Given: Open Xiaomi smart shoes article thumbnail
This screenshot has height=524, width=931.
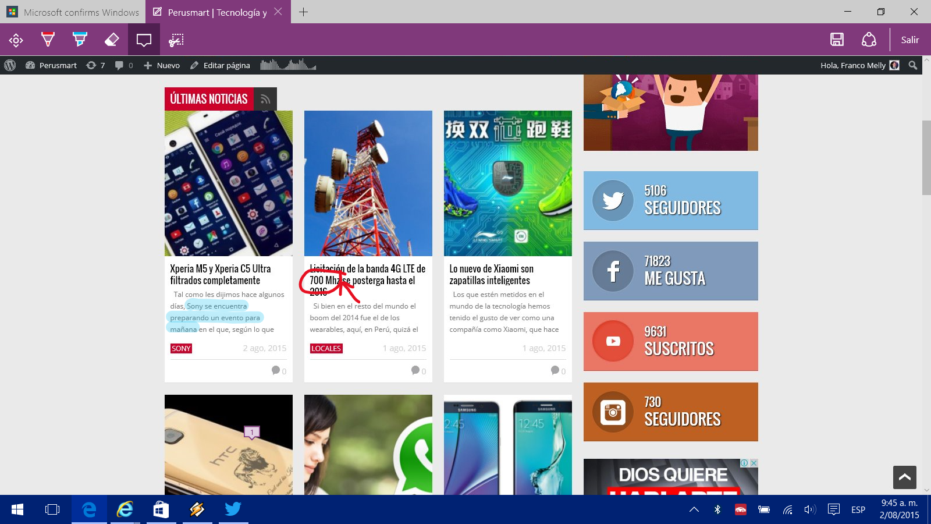Looking at the screenshot, I should click(508, 183).
